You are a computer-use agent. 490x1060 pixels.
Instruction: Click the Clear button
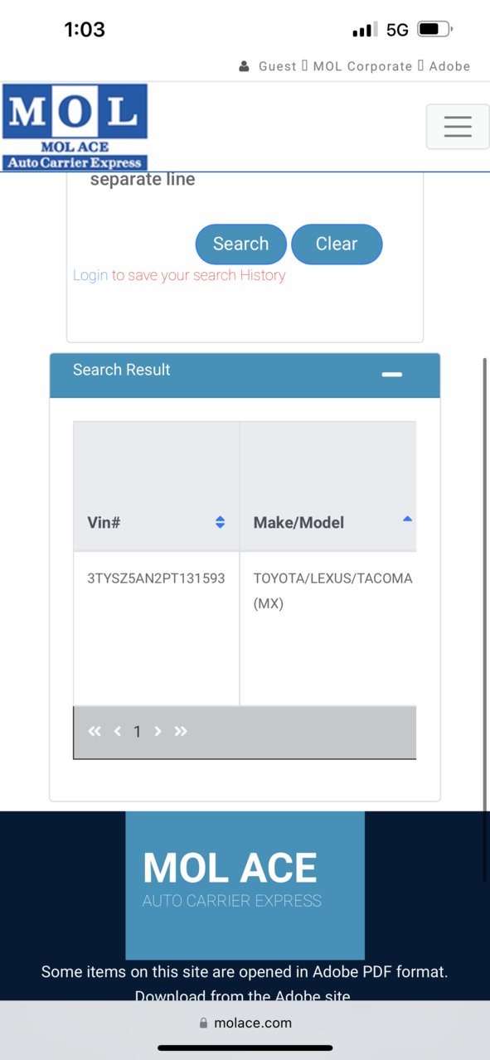coord(337,244)
